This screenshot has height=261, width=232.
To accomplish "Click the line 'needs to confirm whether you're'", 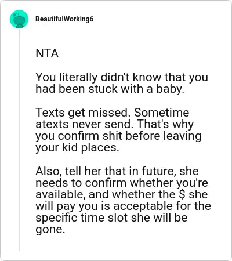I will pos(122,183).
